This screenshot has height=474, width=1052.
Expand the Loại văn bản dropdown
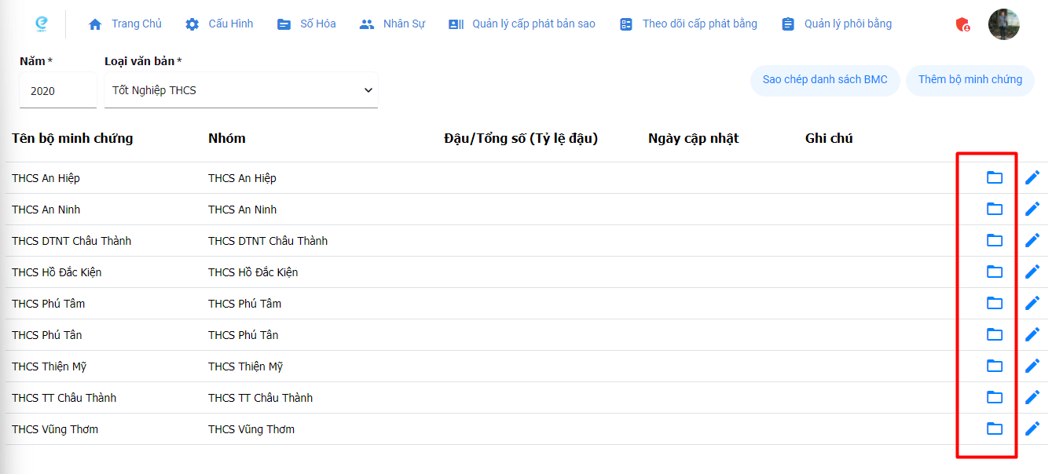point(241,90)
